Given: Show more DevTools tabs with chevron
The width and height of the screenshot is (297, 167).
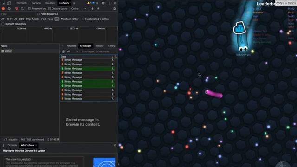Looking at the screenshot, I should [x=74, y=3].
